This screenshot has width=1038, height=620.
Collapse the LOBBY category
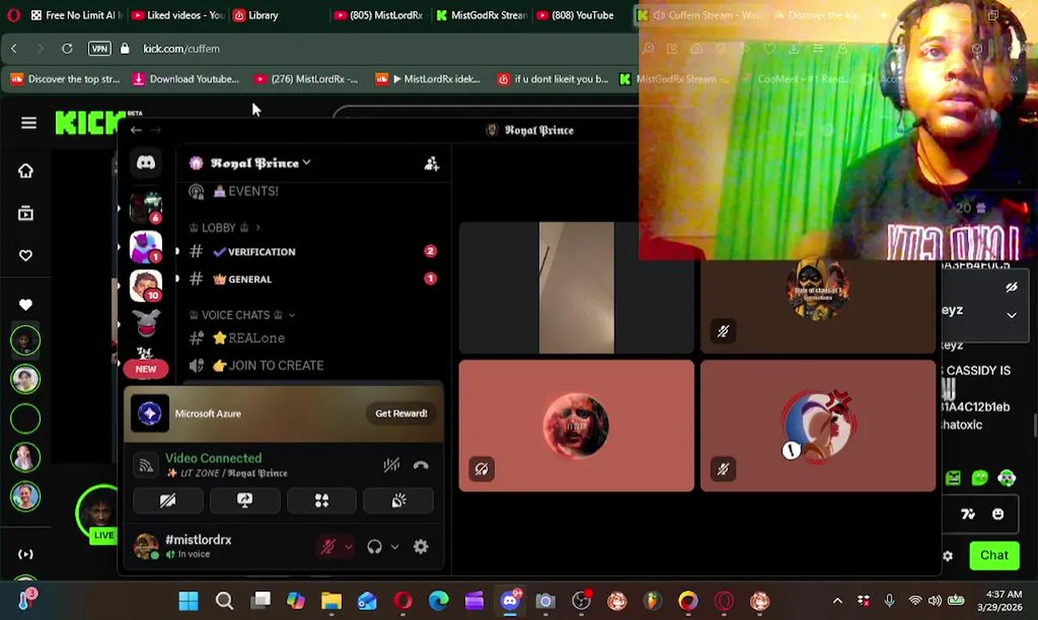tap(226, 227)
